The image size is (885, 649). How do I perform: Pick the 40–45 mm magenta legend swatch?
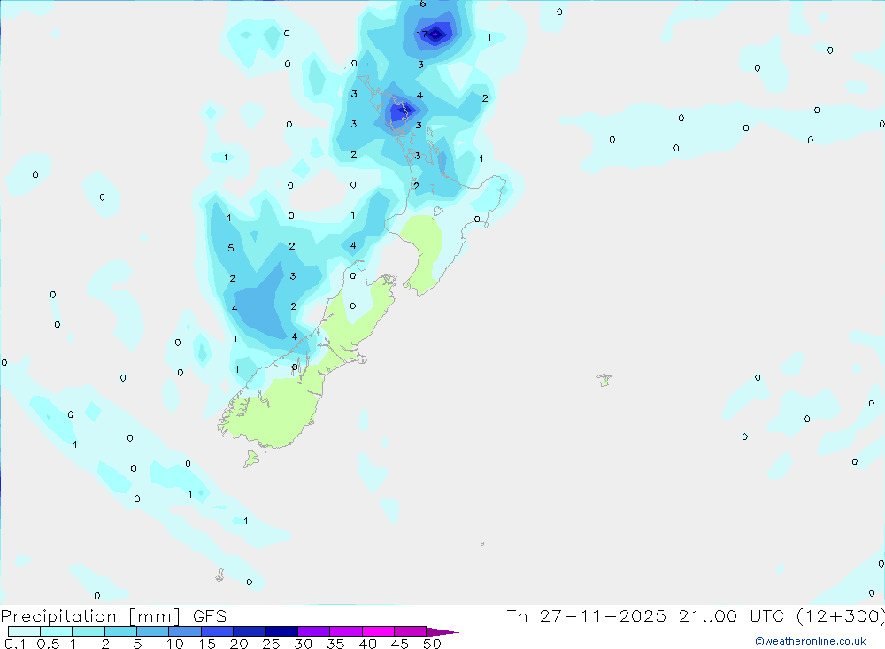378,631
